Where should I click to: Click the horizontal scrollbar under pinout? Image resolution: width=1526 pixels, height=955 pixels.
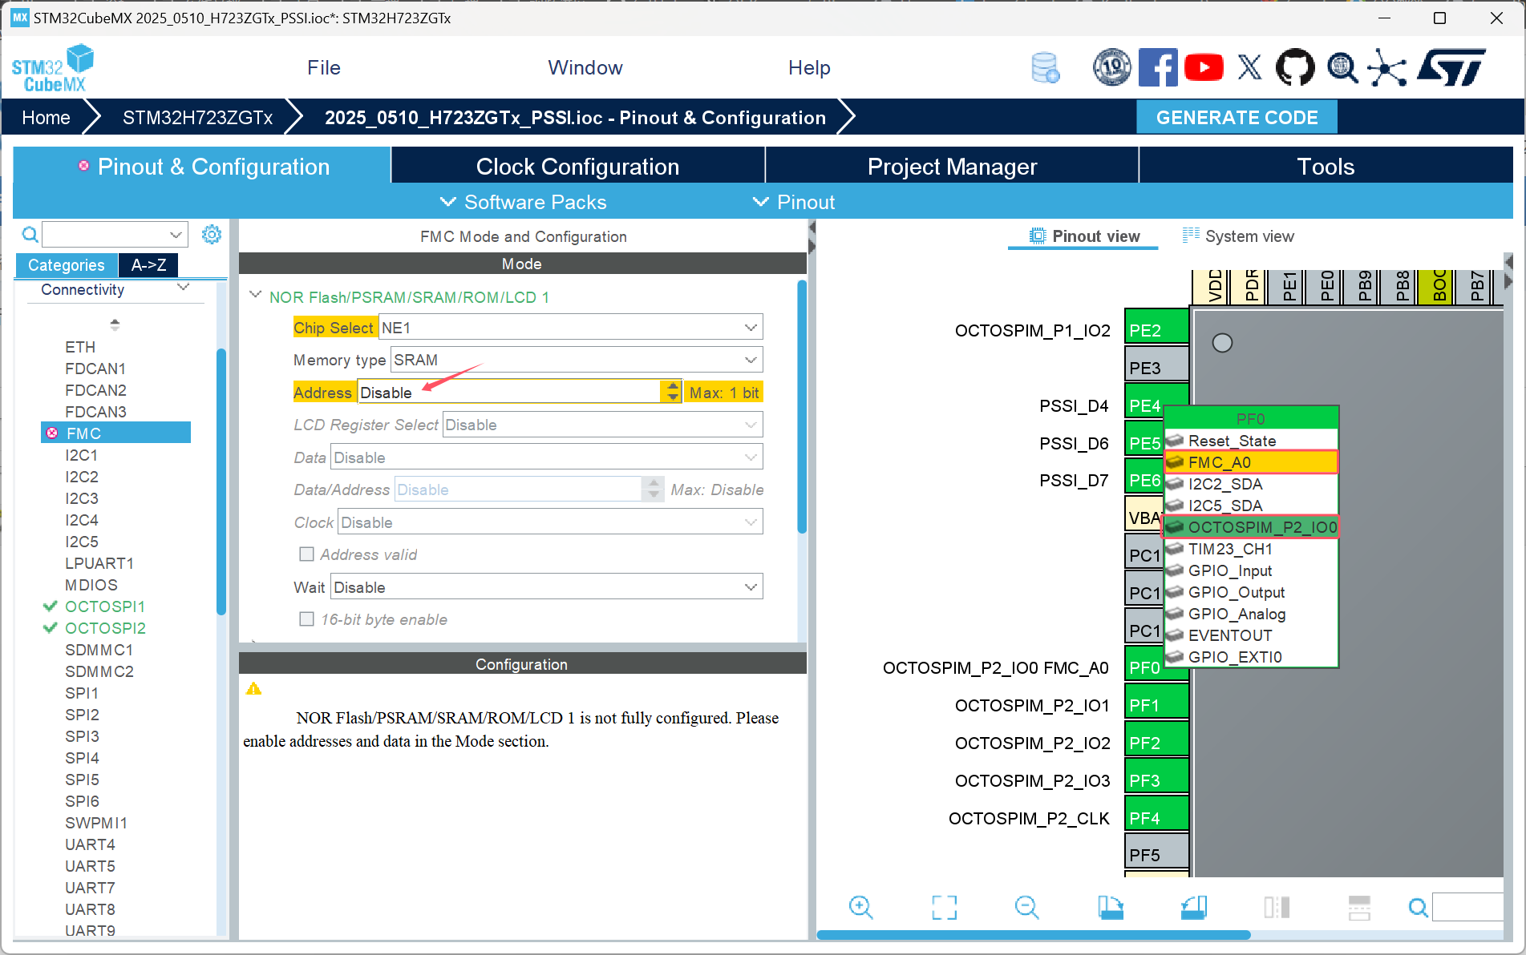tap(1033, 935)
